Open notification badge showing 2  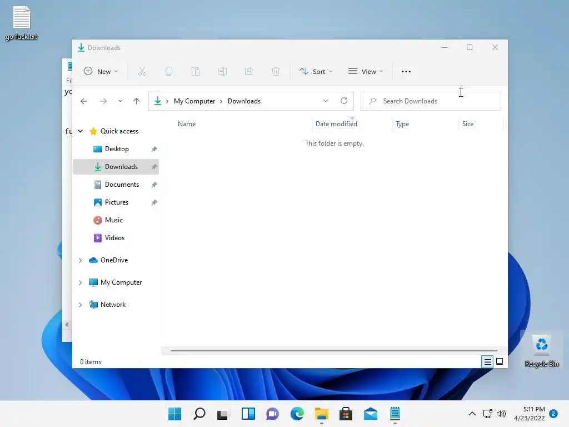pos(553,414)
